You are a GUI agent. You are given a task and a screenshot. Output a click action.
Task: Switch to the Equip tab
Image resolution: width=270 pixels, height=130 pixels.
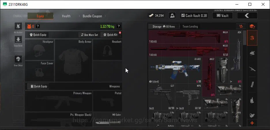(x=40, y=16)
